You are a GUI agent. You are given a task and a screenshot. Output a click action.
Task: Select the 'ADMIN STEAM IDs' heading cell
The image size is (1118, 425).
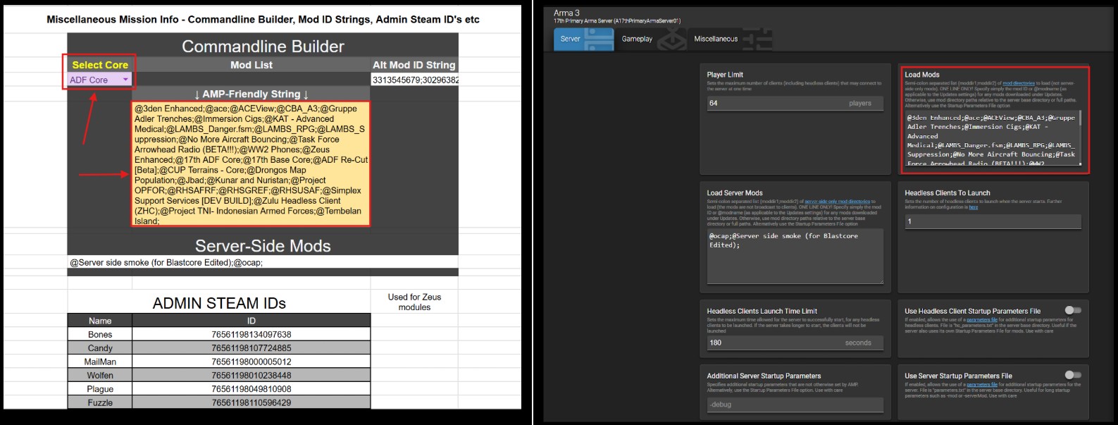(x=219, y=303)
